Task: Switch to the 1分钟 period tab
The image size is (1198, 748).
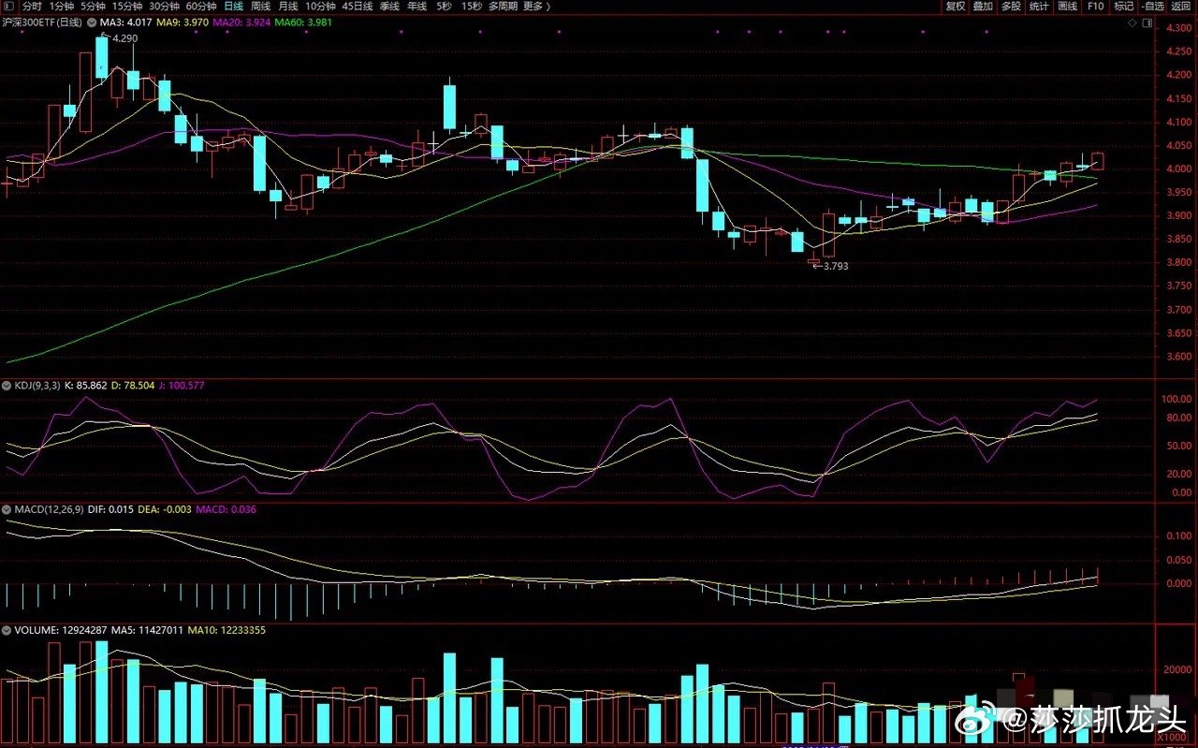Action: click(x=61, y=6)
